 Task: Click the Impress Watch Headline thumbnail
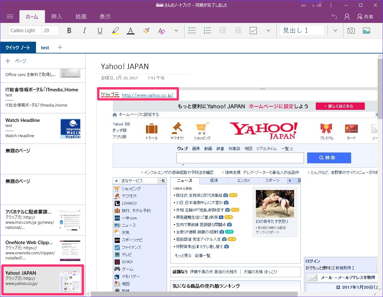coord(70,129)
